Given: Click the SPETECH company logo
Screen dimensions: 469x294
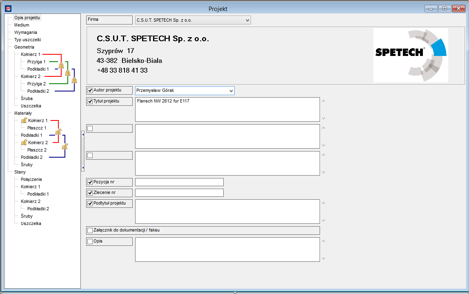Looking at the screenshot, I should [411, 56].
